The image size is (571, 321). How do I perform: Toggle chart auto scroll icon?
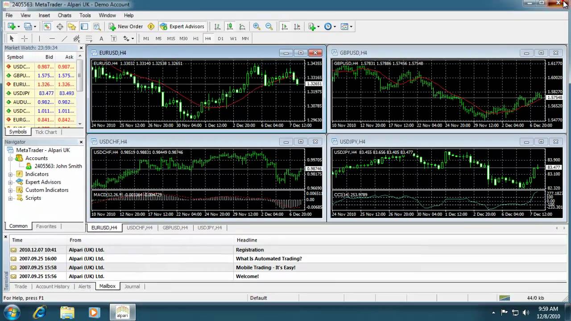coord(285,26)
